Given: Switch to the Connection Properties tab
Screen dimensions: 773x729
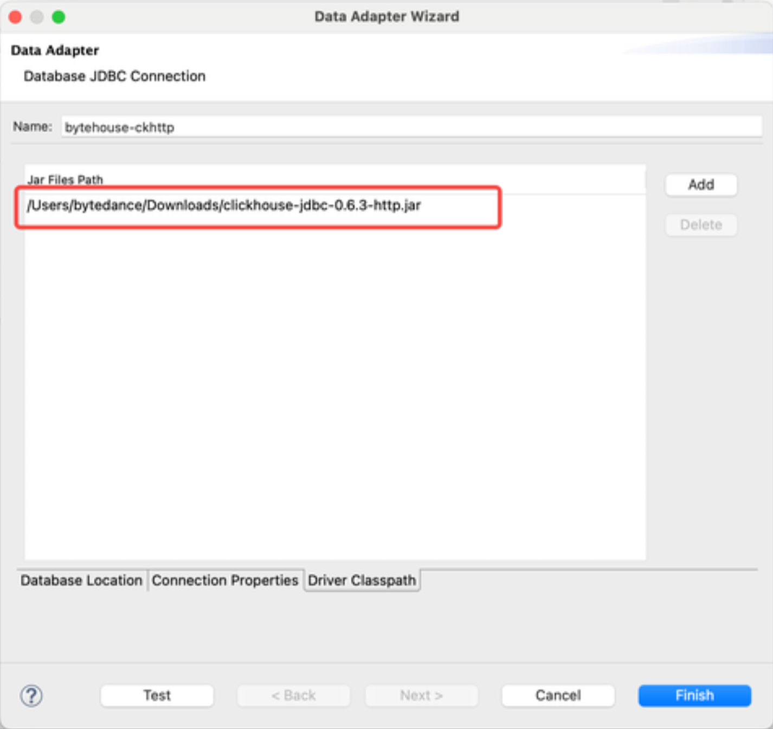Looking at the screenshot, I should (x=224, y=580).
